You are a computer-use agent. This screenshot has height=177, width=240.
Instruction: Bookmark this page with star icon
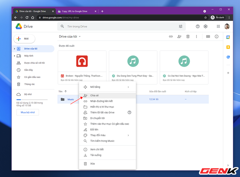[x=205, y=18]
